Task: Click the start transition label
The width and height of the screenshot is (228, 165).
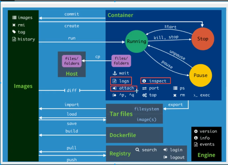Action: (170, 27)
